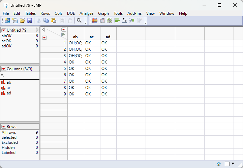Click the Selected rows entry
Viewport: 243px width, 168px height.
(20, 137)
